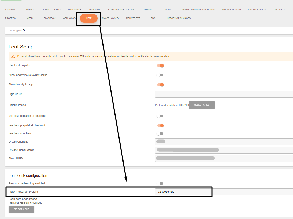The height and width of the screenshot is (219, 293).
Task: Click the Credits given value
Action: click(24, 30)
